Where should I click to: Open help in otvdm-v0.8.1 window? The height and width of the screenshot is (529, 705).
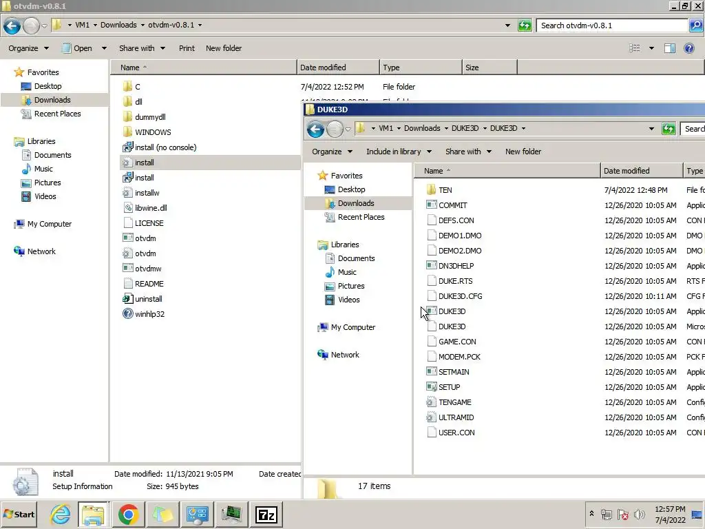point(688,48)
